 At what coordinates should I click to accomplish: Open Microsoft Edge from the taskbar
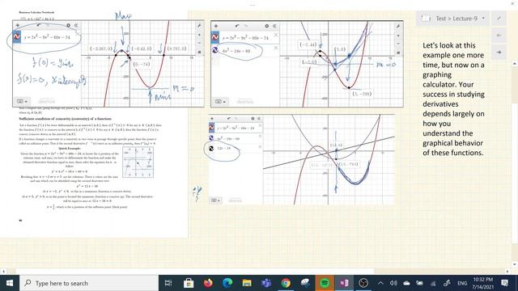click(227, 283)
